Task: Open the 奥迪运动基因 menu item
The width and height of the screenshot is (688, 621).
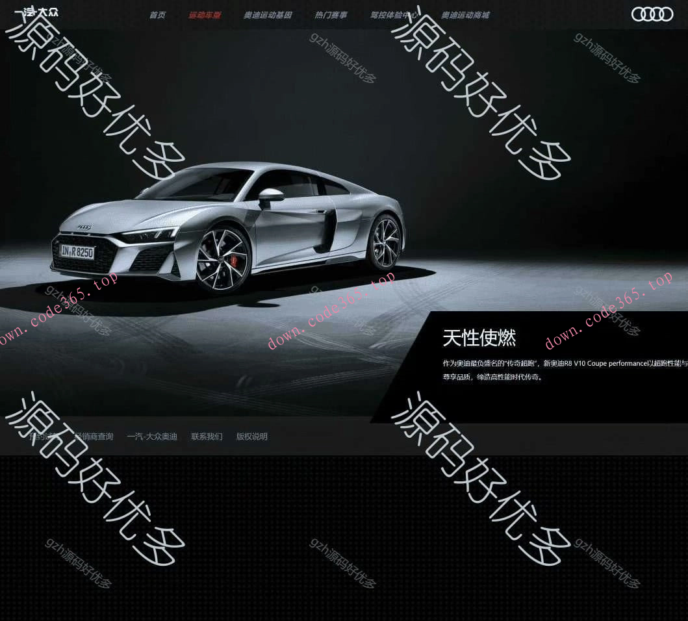Action: [x=268, y=16]
